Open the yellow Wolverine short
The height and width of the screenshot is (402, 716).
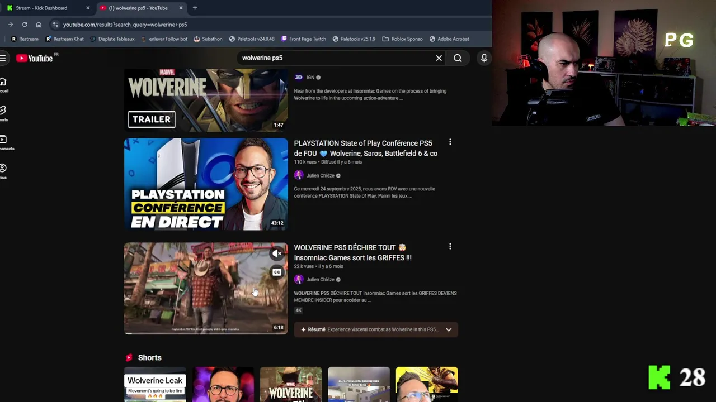(427, 385)
